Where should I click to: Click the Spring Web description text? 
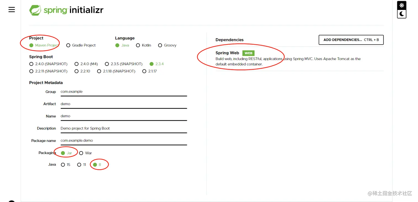click(x=288, y=61)
